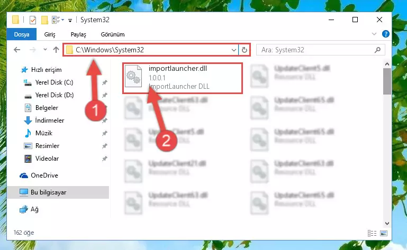The image size is (407, 250).
Task: Refresh the System32 folder view
Action: click(244, 50)
